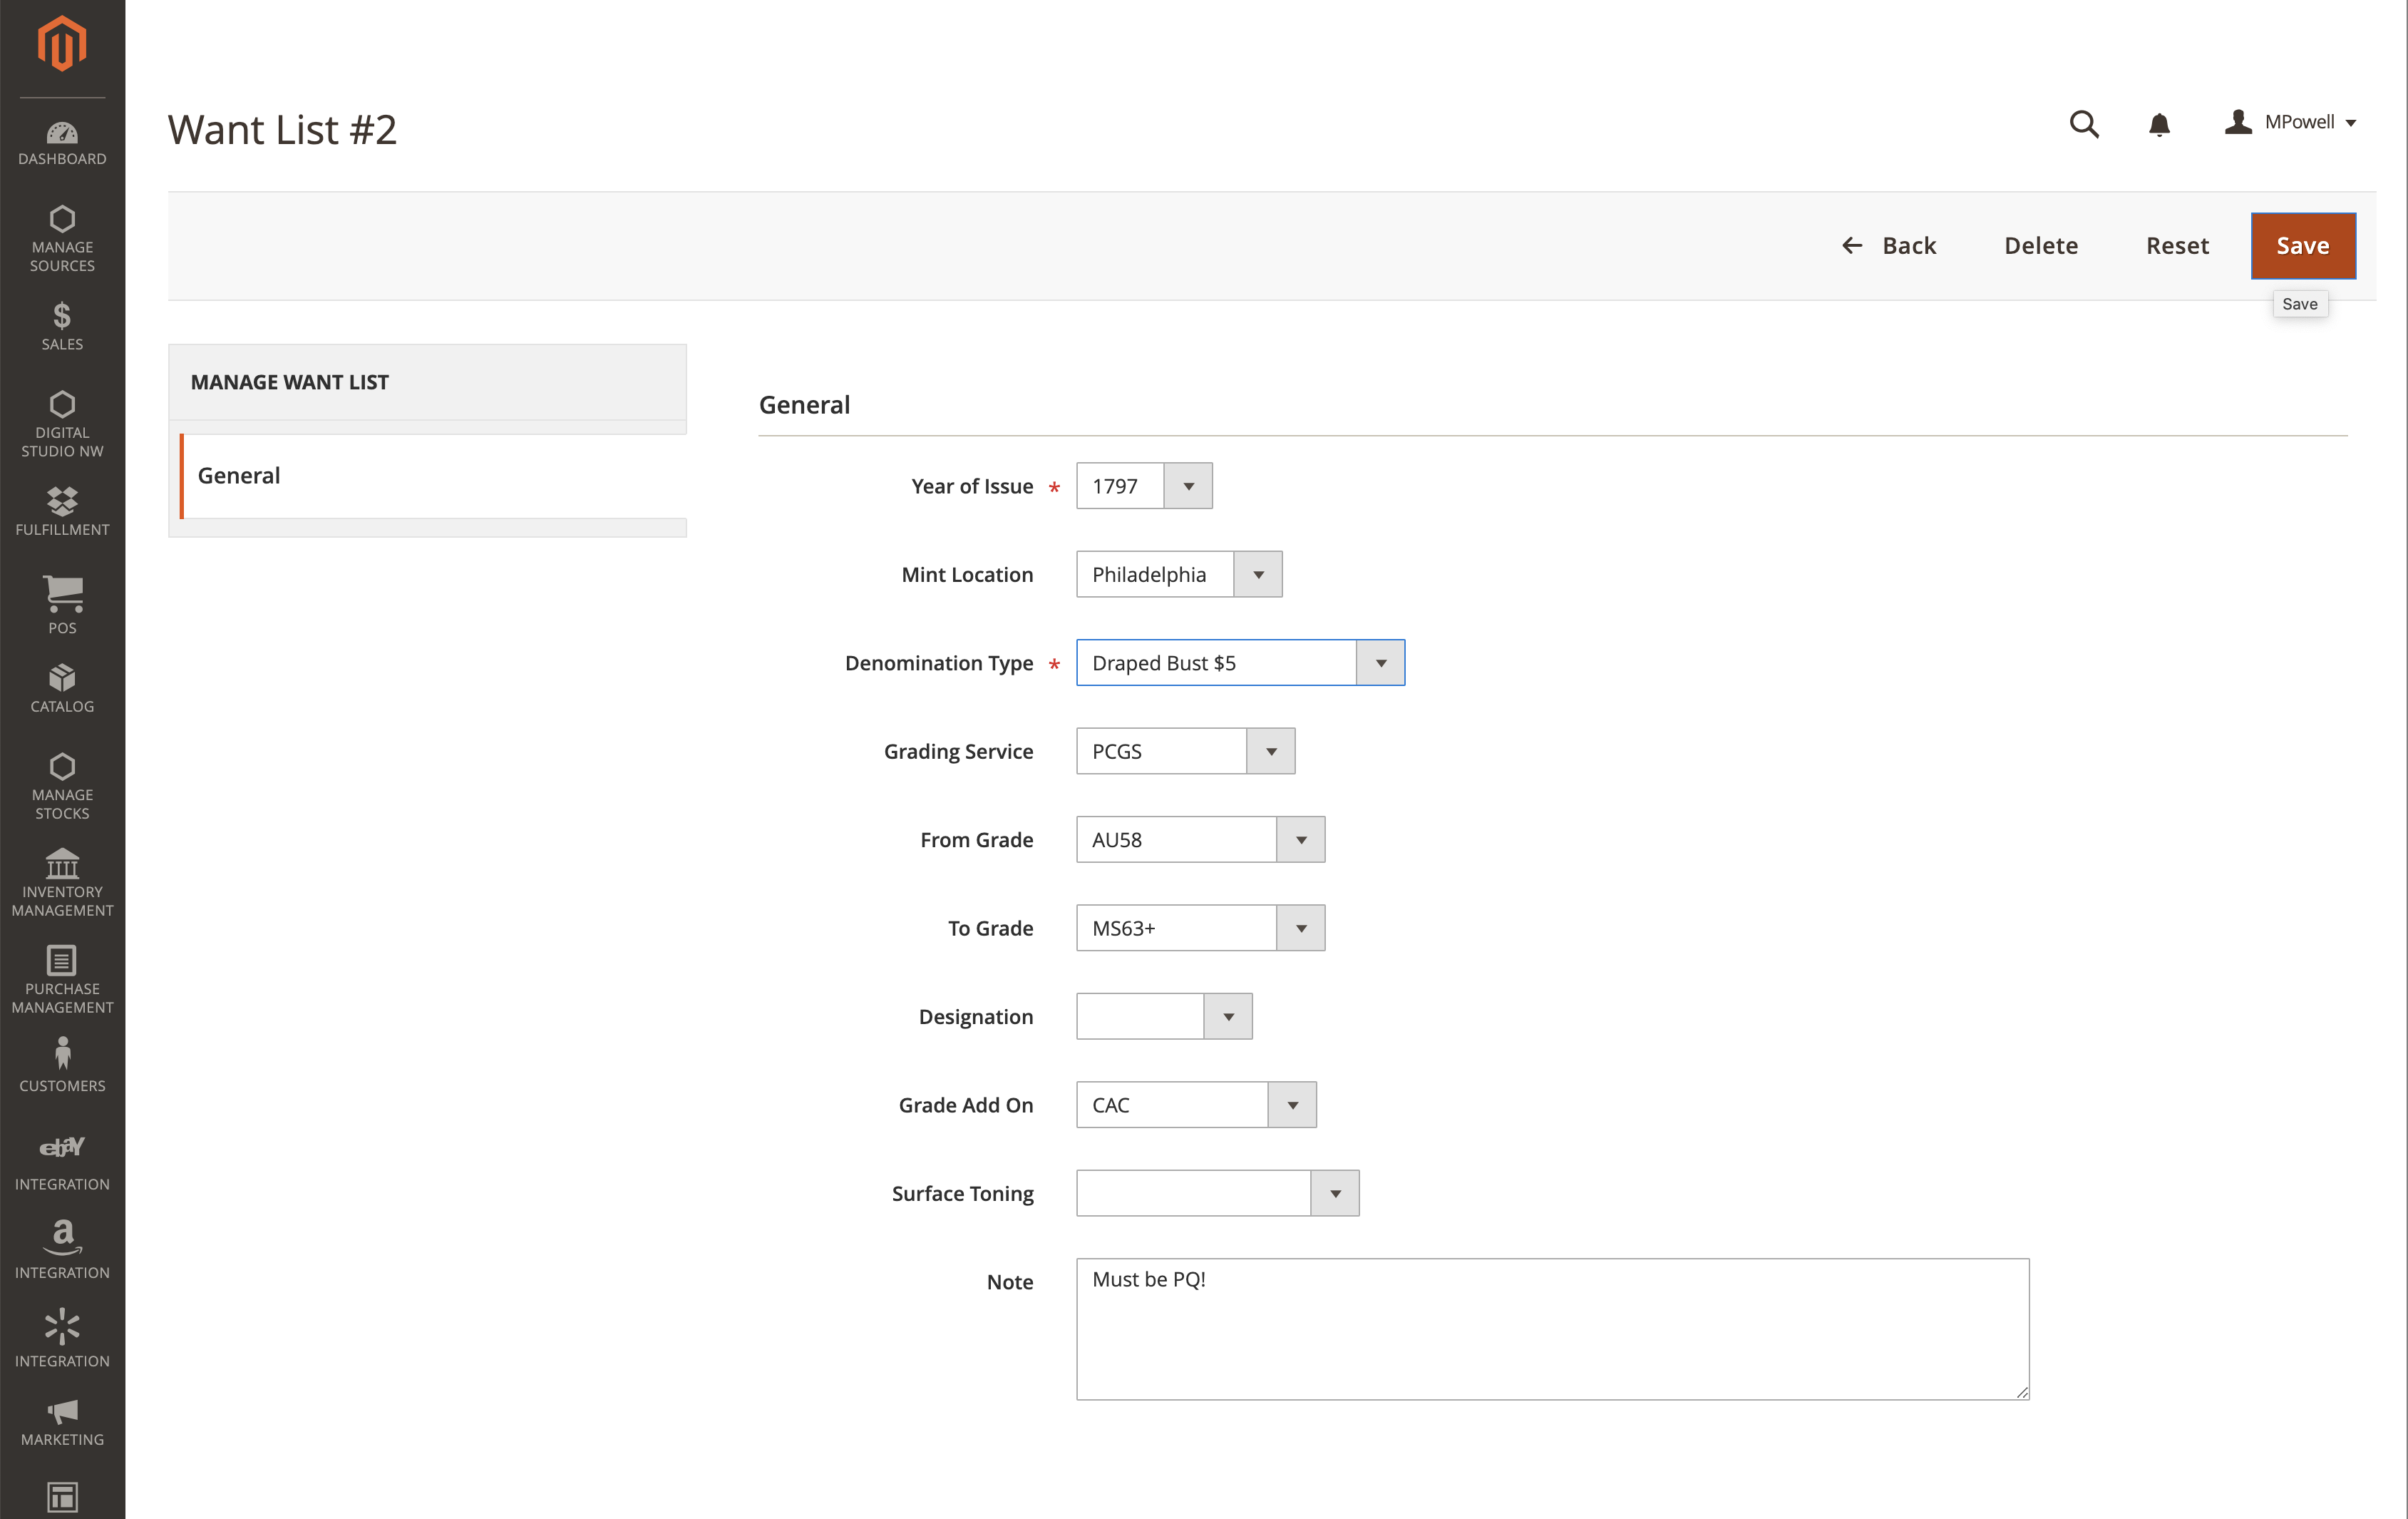Screen dimensions: 2408x1519
Task: Click the Back button
Action: pos(1889,245)
